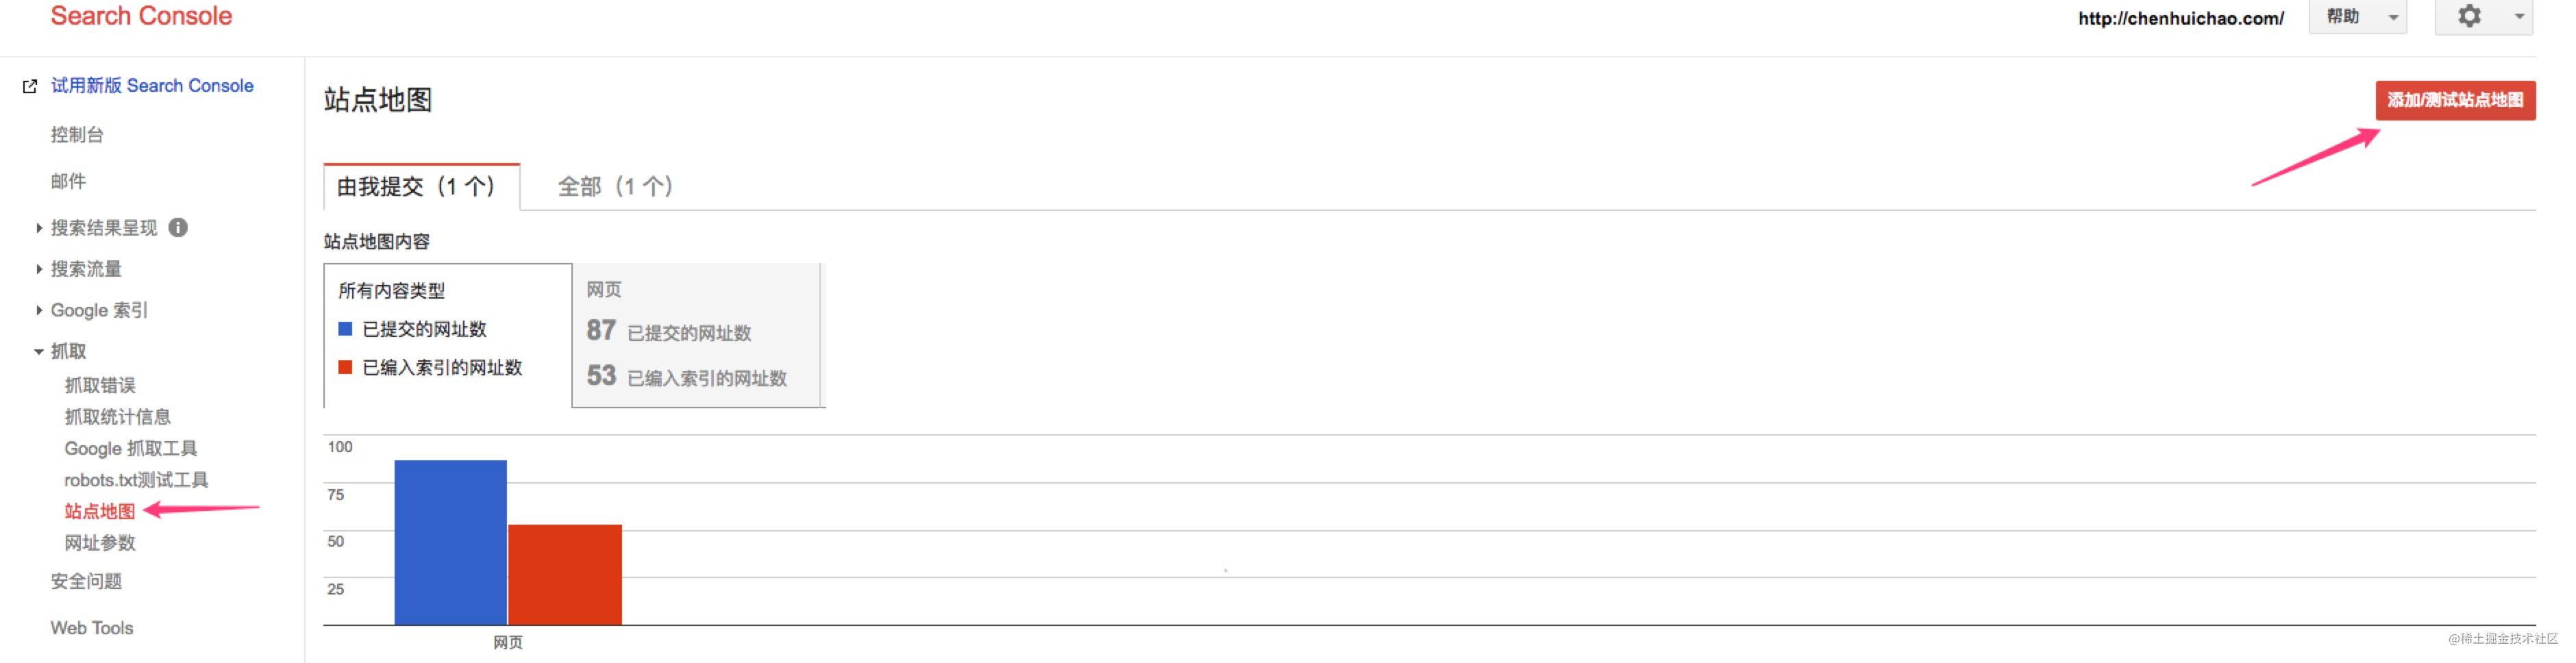Viewport: 2576px width, 663px height.
Task: Select the 由我提交 (1 个) tab
Action: click(x=421, y=187)
